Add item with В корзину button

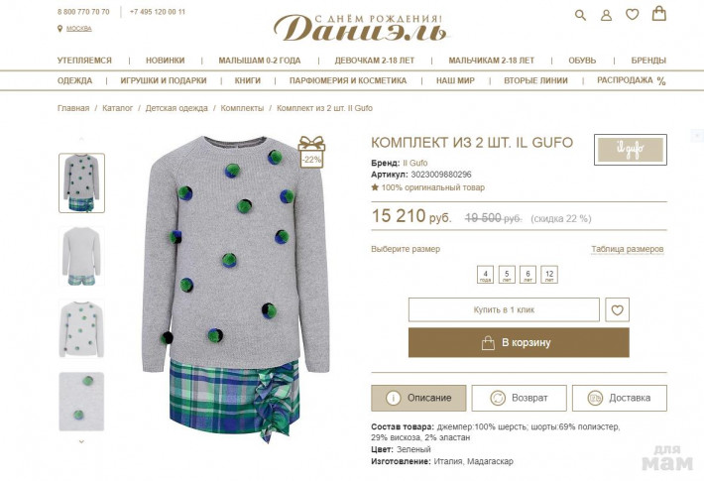pos(519,343)
